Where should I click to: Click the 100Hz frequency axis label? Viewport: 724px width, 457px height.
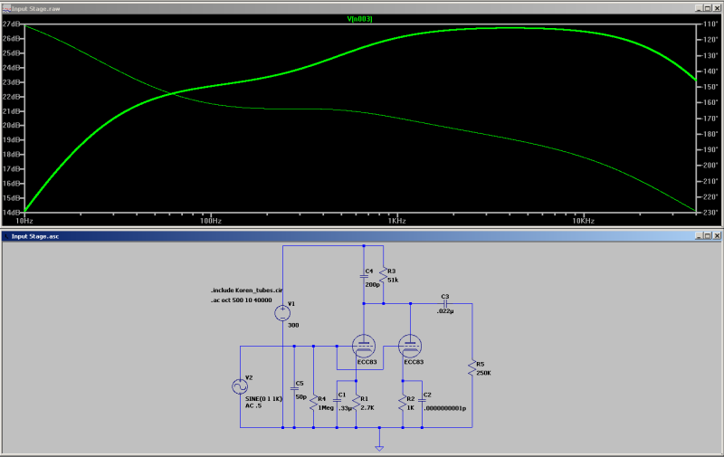(211, 221)
